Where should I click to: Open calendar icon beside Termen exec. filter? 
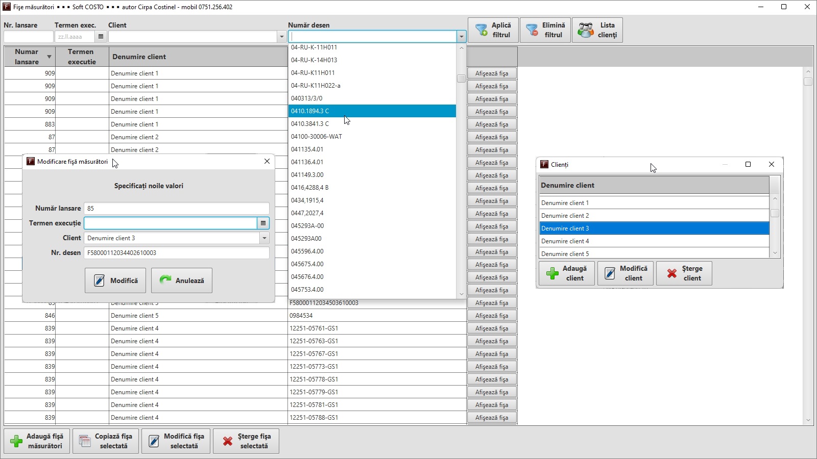tap(101, 37)
